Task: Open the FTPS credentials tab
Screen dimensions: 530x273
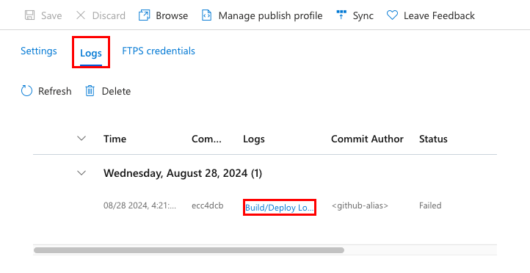Action: [x=159, y=51]
